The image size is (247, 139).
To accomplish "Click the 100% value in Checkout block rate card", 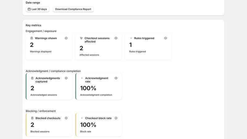I will click(88, 125).
